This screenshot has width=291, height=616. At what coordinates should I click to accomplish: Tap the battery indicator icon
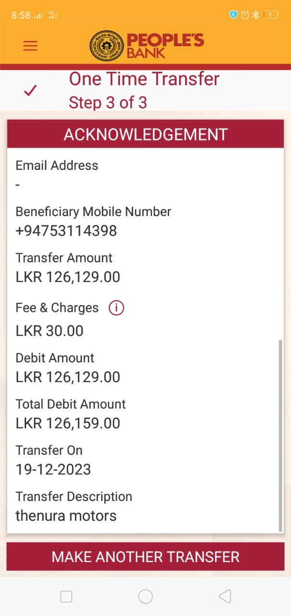point(270,15)
